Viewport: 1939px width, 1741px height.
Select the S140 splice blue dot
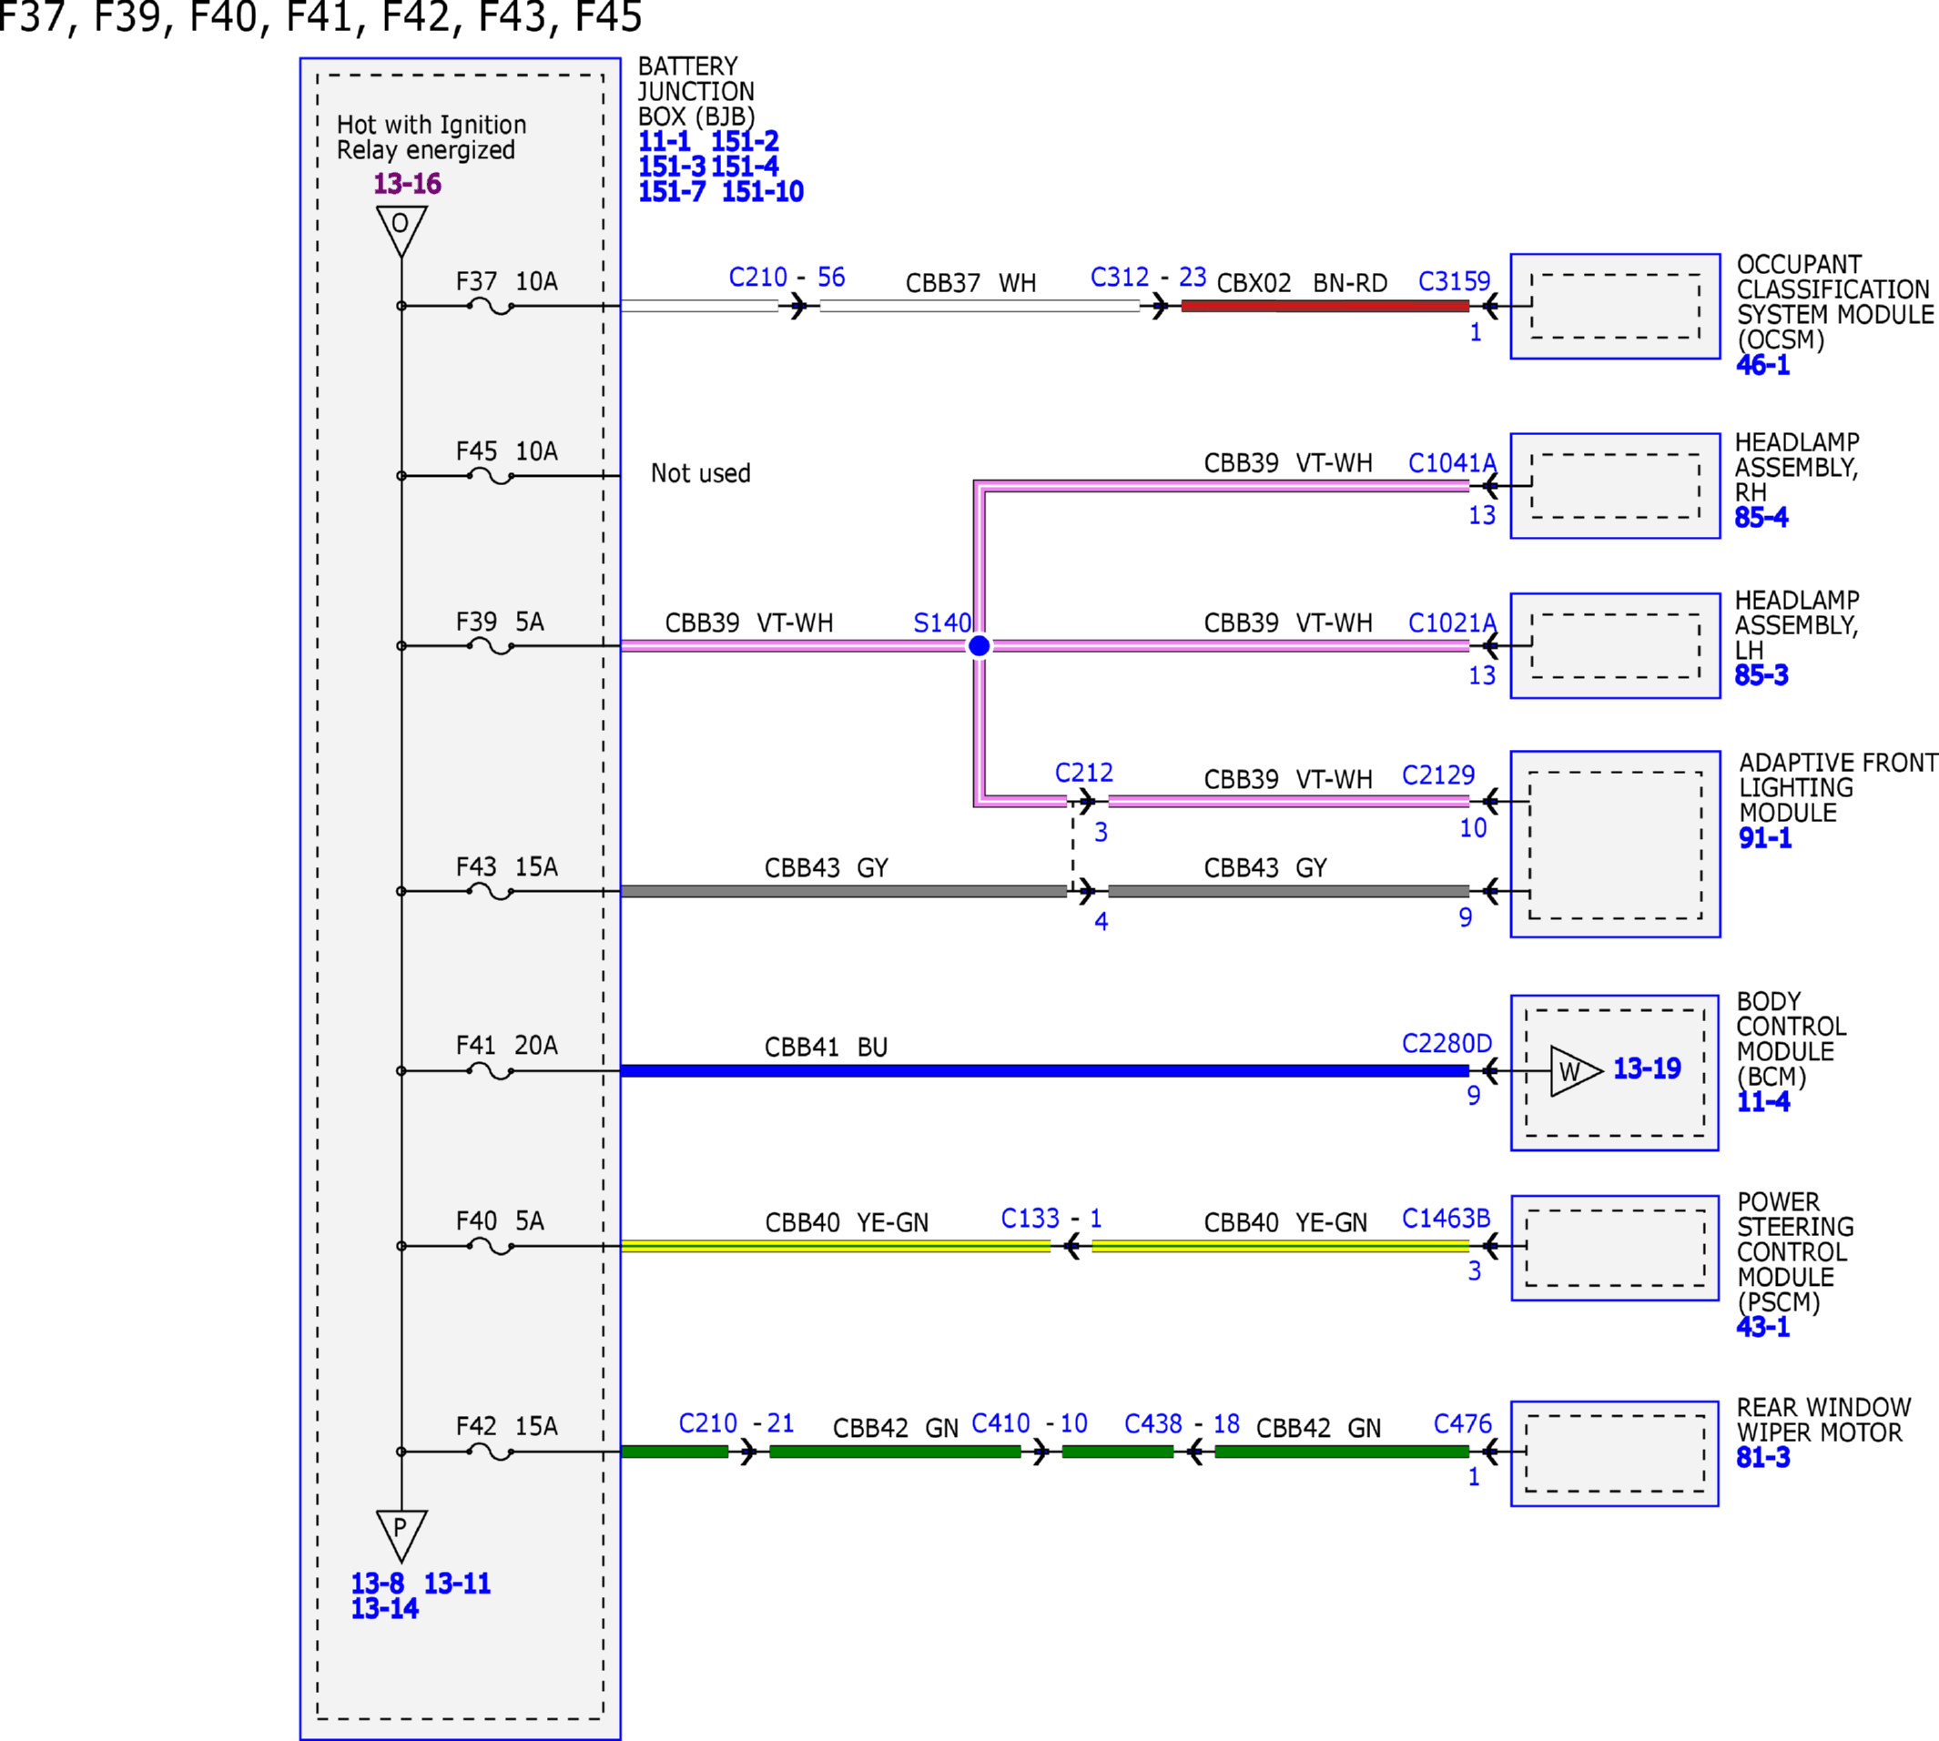click(979, 645)
